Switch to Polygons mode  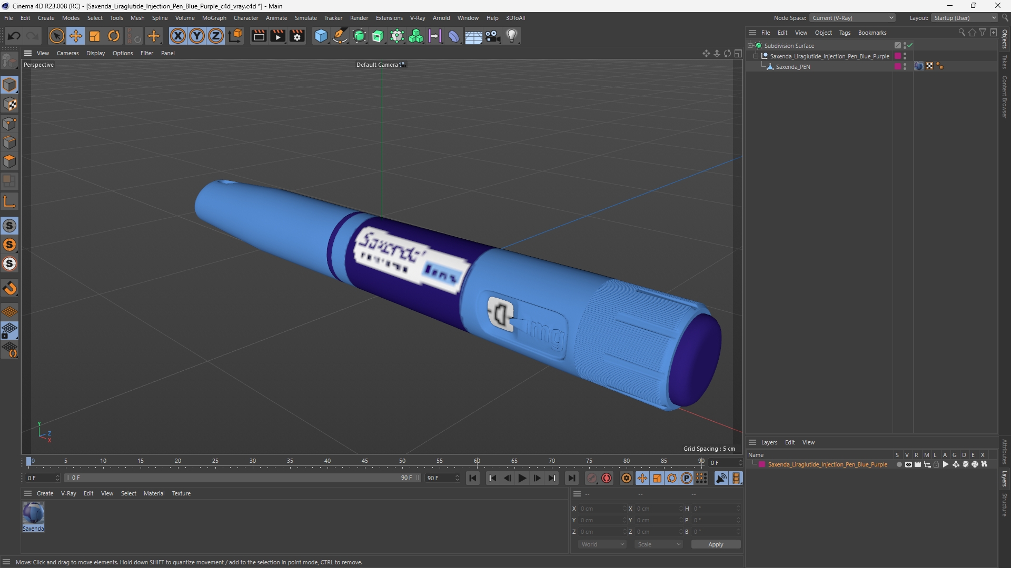point(9,161)
